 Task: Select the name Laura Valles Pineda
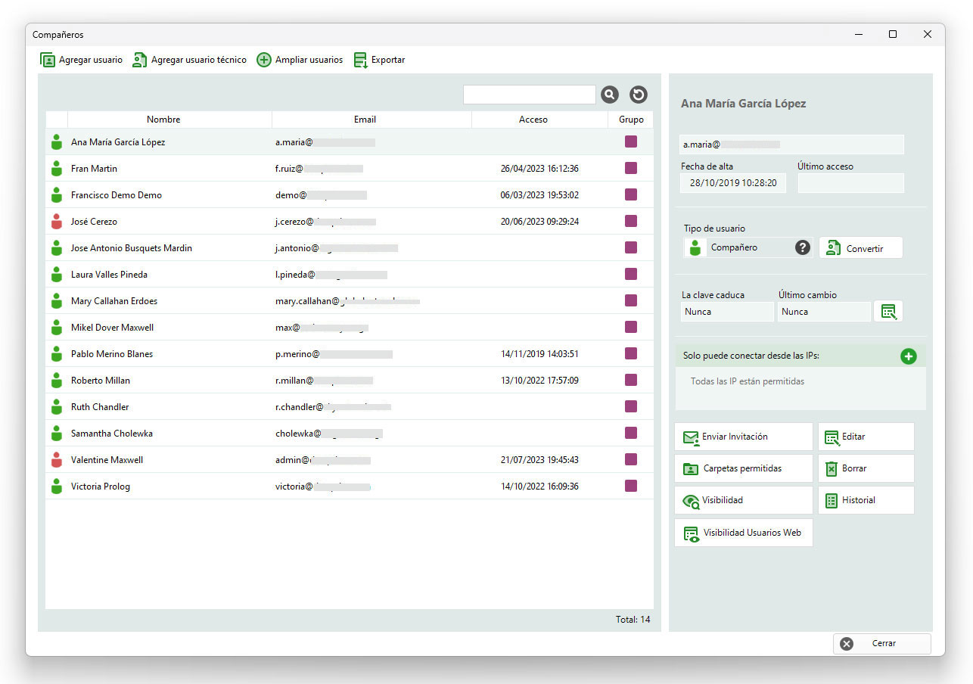coord(109,275)
